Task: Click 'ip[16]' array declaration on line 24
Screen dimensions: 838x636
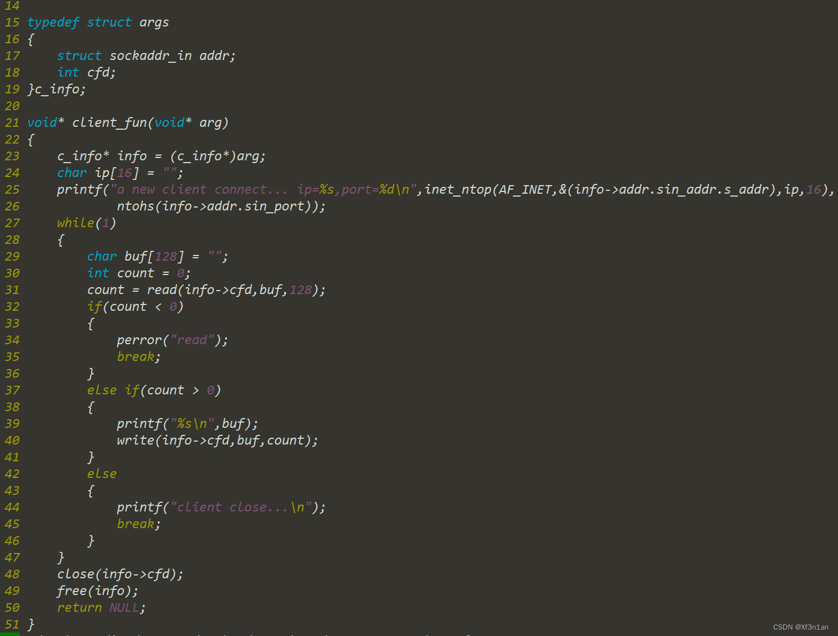Action: point(117,173)
